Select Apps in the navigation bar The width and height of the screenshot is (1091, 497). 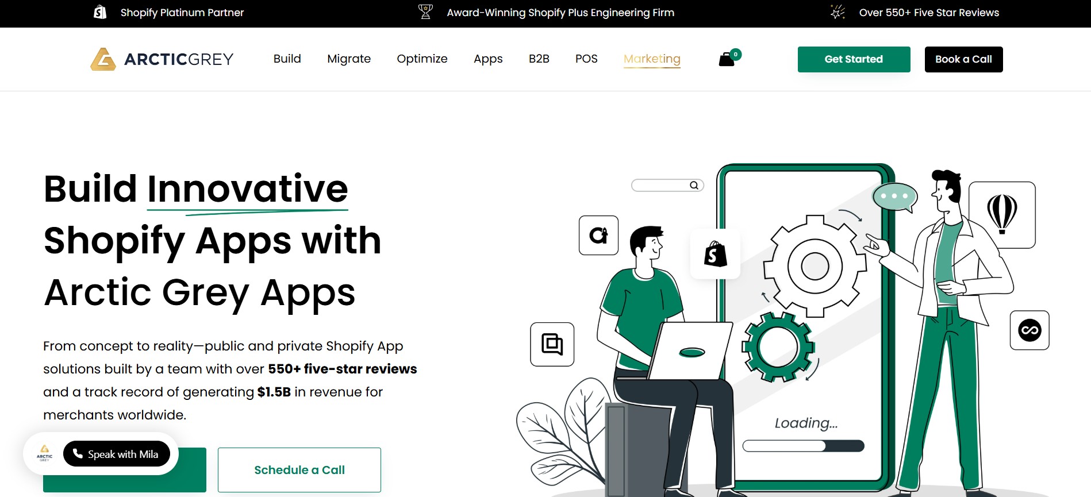click(x=488, y=59)
